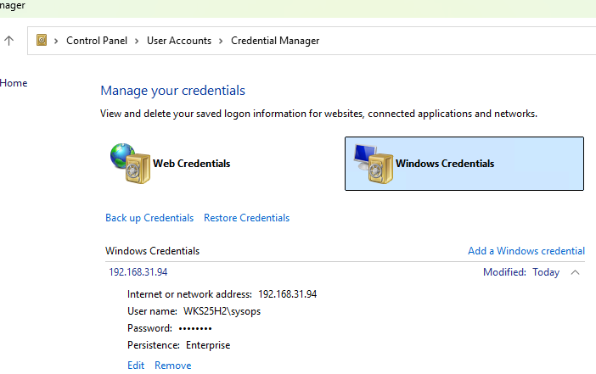Click the Modified: Today label
The height and width of the screenshot is (374, 596).
[x=521, y=272]
